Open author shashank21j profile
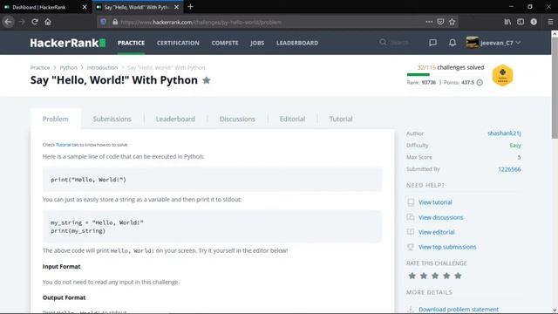This screenshot has width=558, height=314. (504, 133)
